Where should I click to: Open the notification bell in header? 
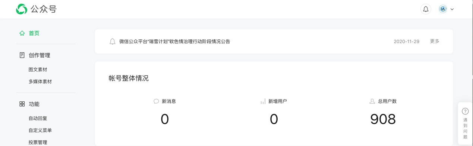pyautogui.click(x=426, y=9)
